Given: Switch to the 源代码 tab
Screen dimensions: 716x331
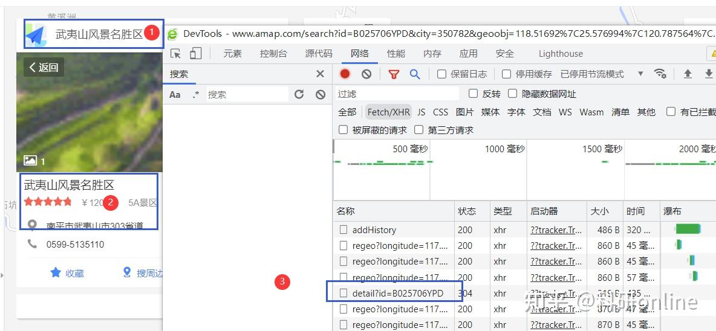Looking at the screenshot, I should [319, 53].
